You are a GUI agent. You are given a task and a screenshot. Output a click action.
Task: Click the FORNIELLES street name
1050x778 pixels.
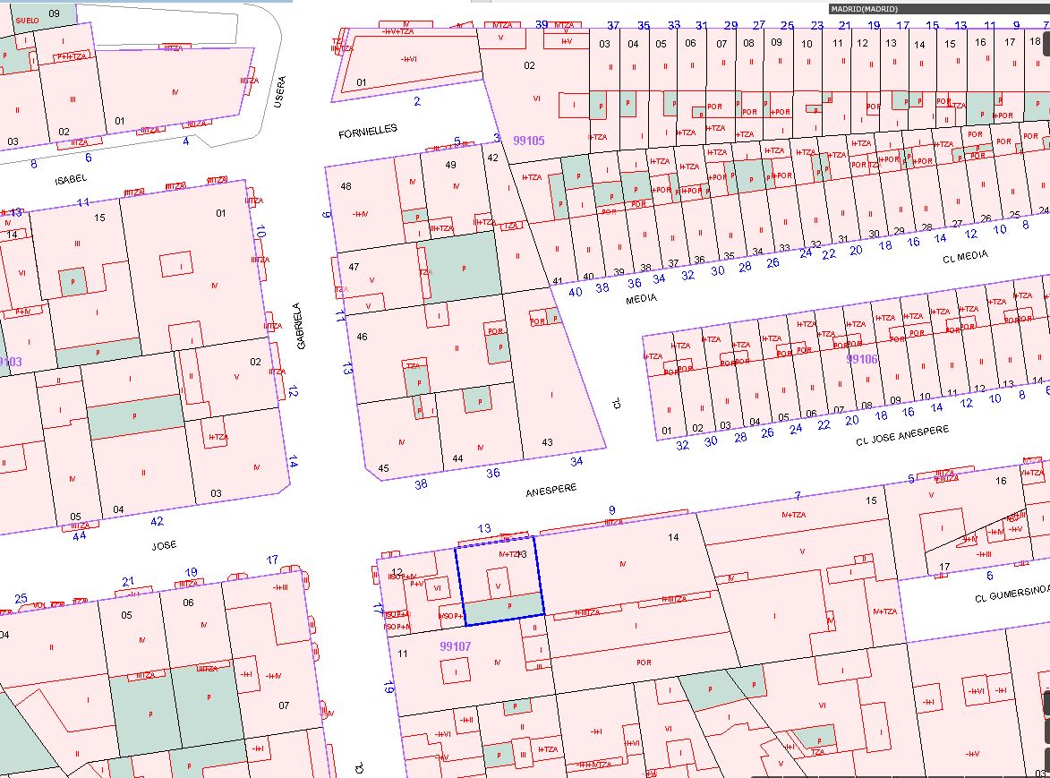tap(367, 131)
